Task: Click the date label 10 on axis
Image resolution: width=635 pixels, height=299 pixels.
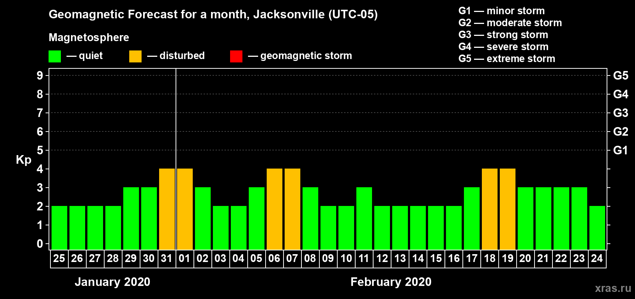Action: 346,258
